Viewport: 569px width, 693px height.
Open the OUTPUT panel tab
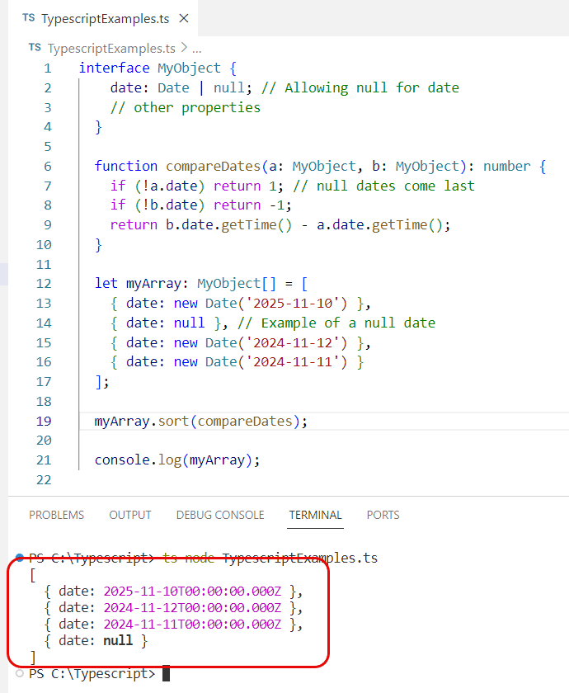tap(130, 515)
